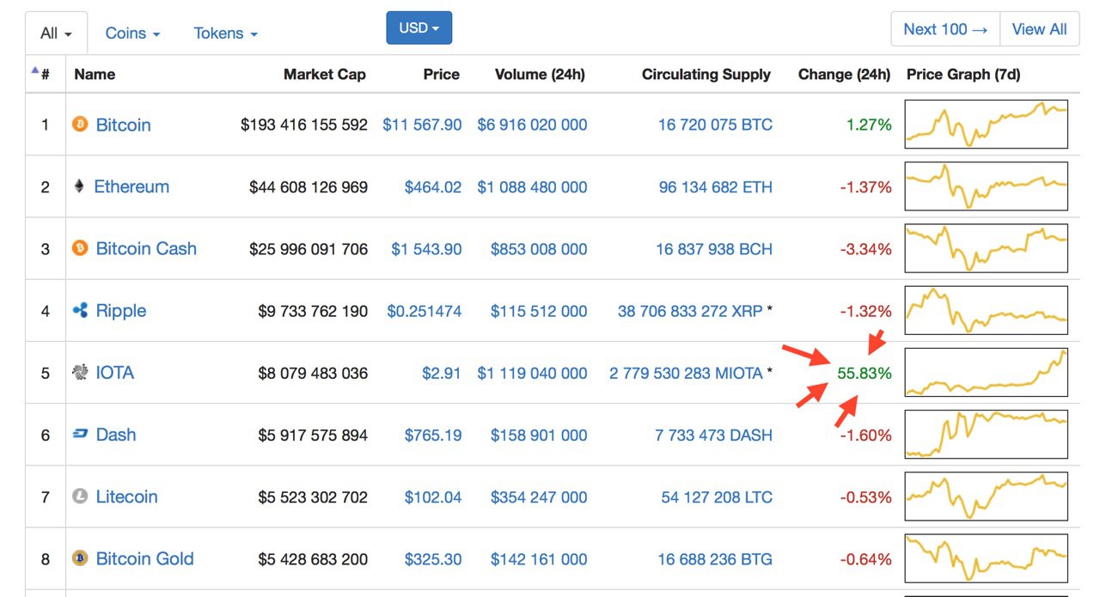Screen dimensions: 1100x597
Task: Open the Ripple name link
Action: pyautogui.click(x=121, y=310)
